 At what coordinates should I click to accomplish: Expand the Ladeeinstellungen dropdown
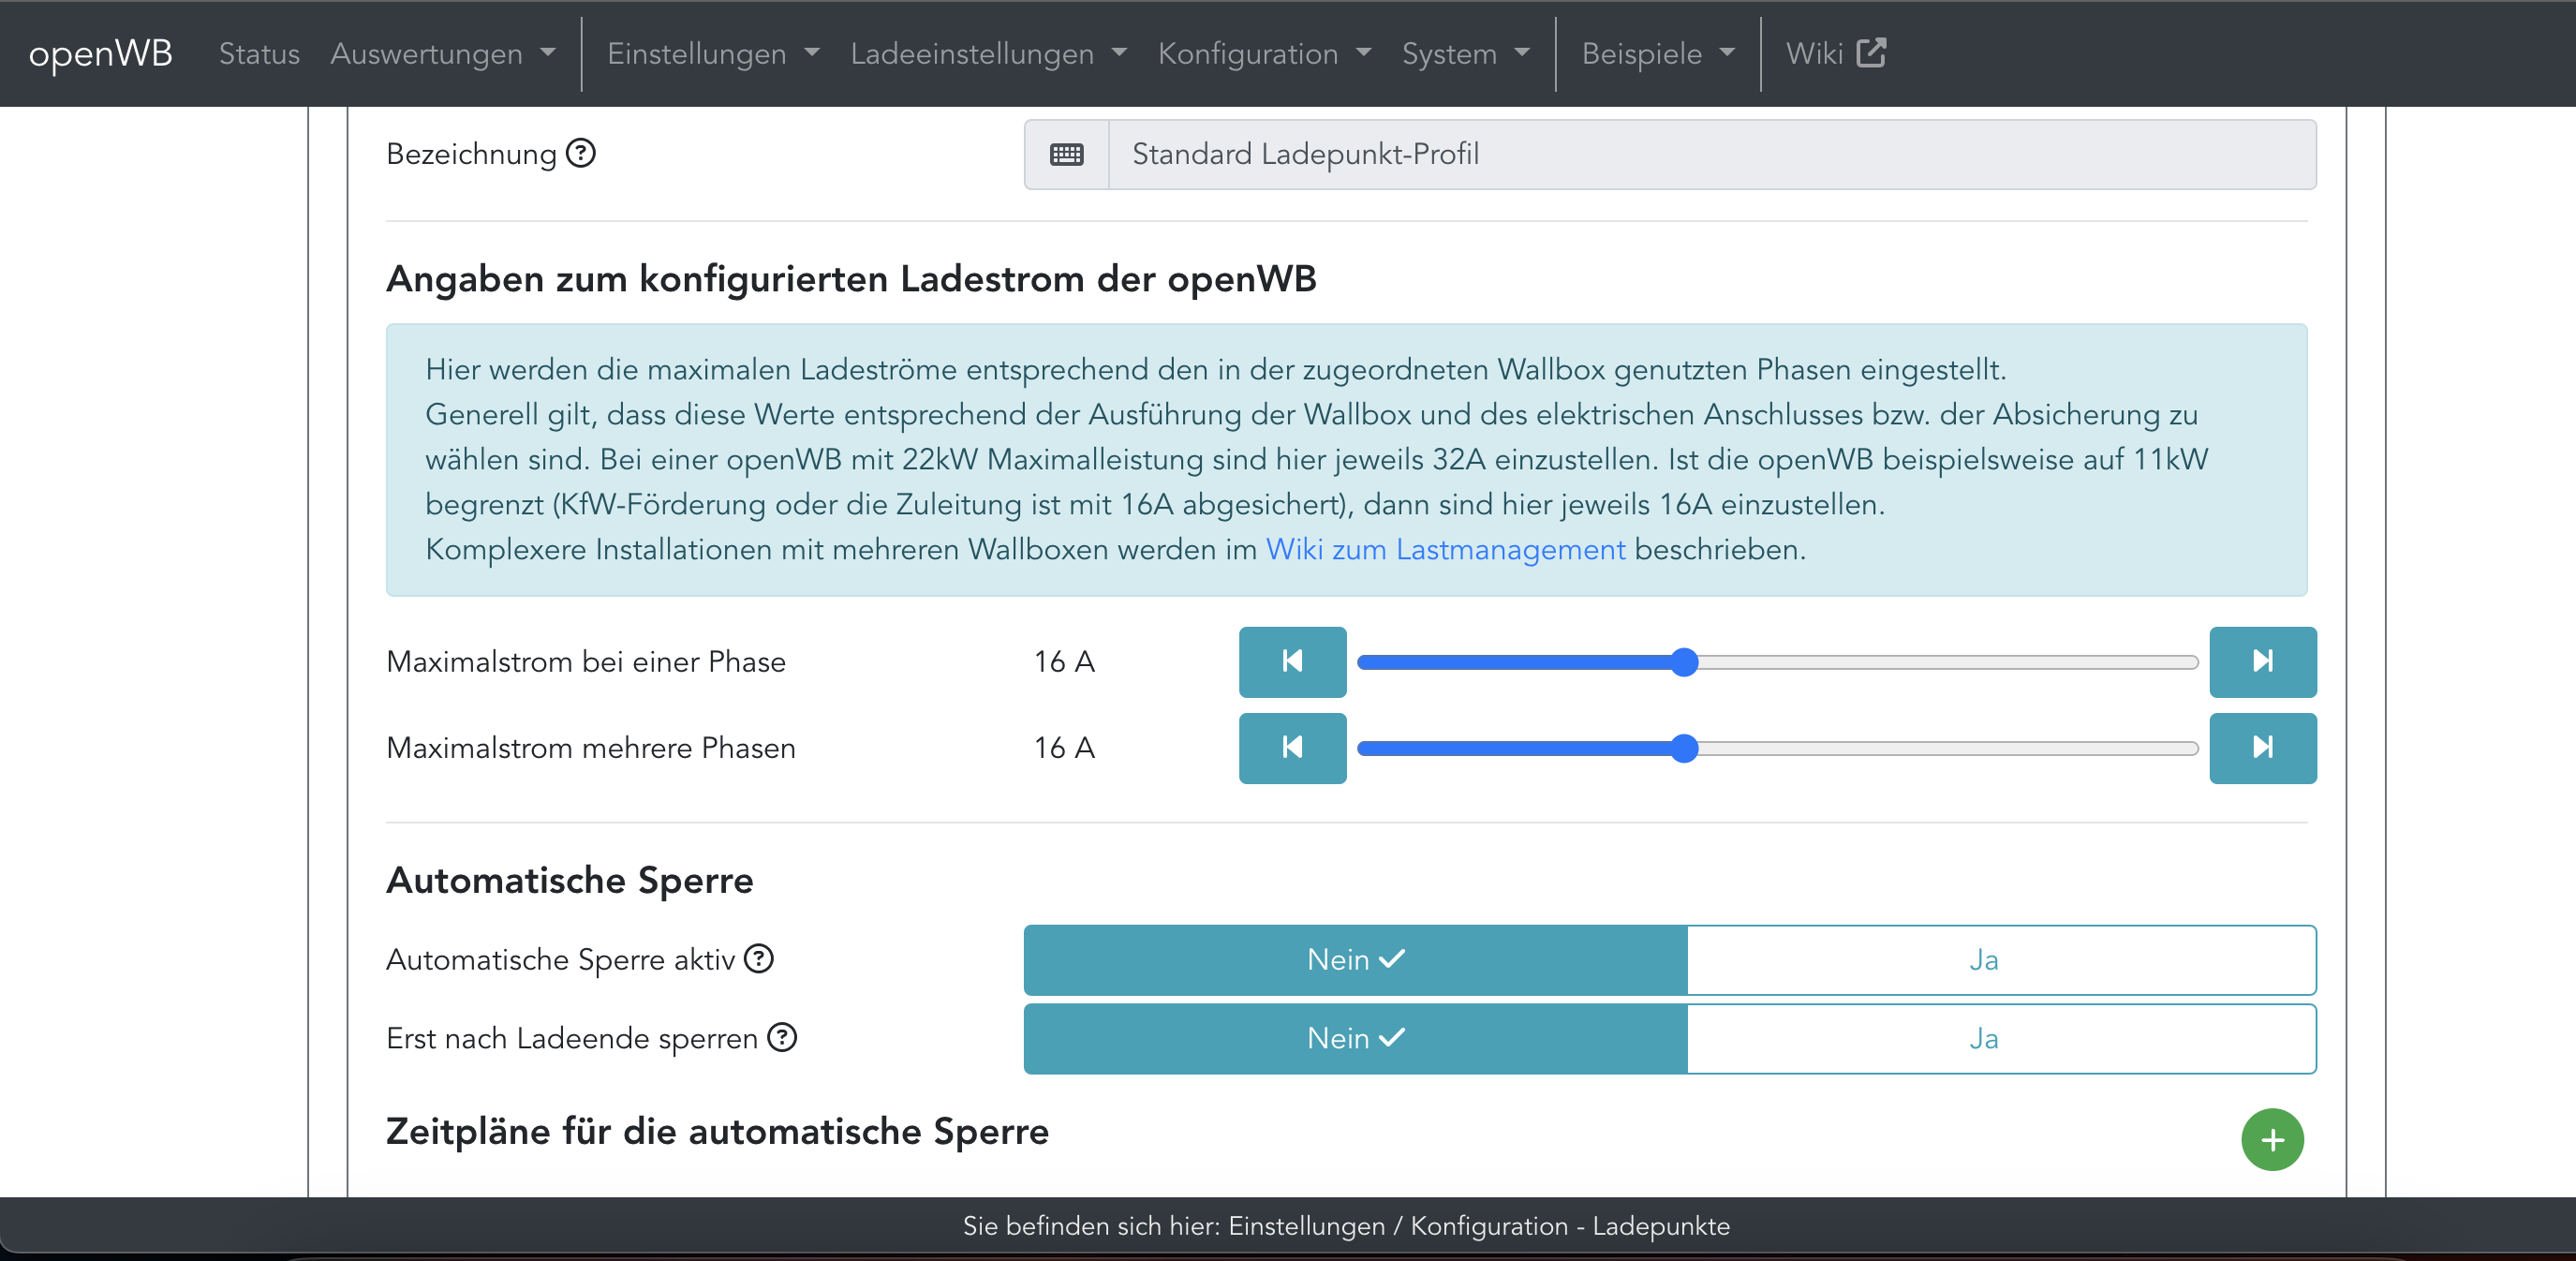tap(987, 54)
